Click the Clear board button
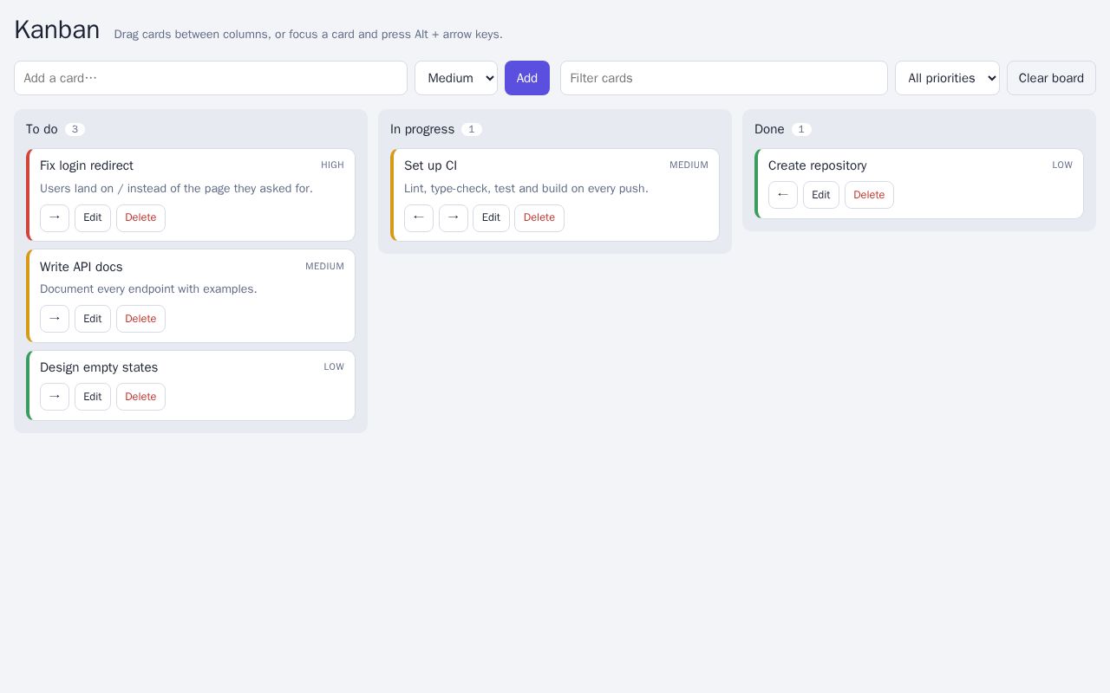Viewport: 1110px width, 693px height. pyautogui.click(x=1051, y=78)
